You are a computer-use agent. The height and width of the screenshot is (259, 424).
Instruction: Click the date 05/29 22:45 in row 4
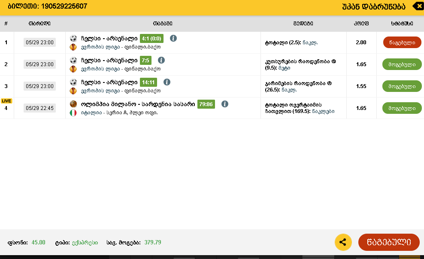coord(40,108)
